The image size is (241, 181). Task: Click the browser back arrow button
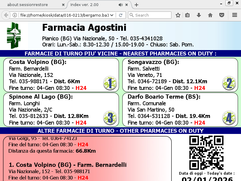[6, 15]
